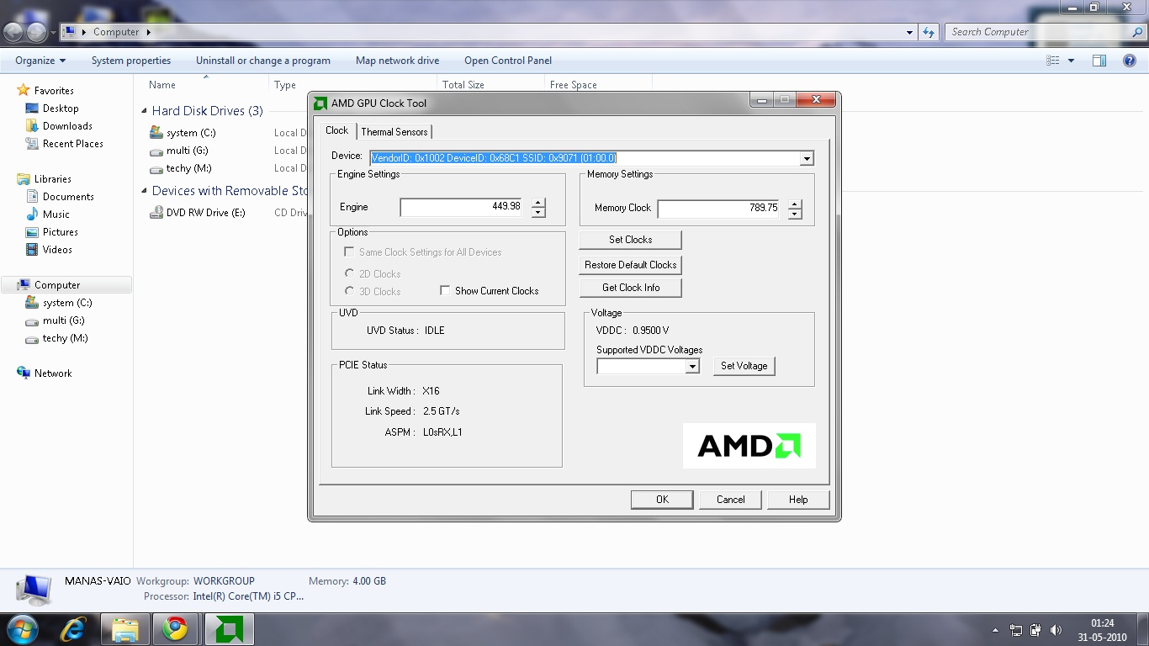Open the view options dropdown arrow

pyautogui.click(x=1071, y=61)
